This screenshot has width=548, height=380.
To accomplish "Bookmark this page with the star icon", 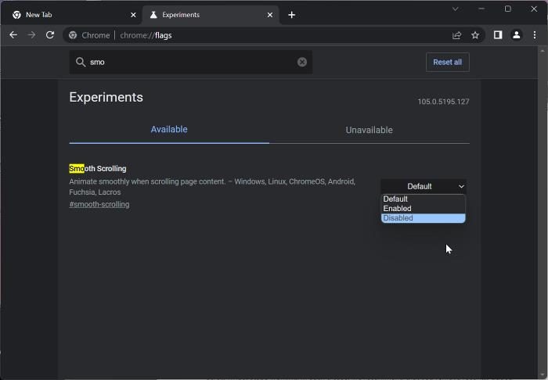I will tap(475, 35).
